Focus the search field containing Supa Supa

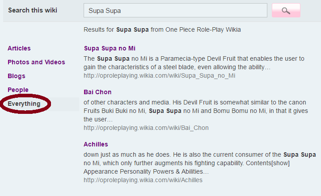coord(175,10)
